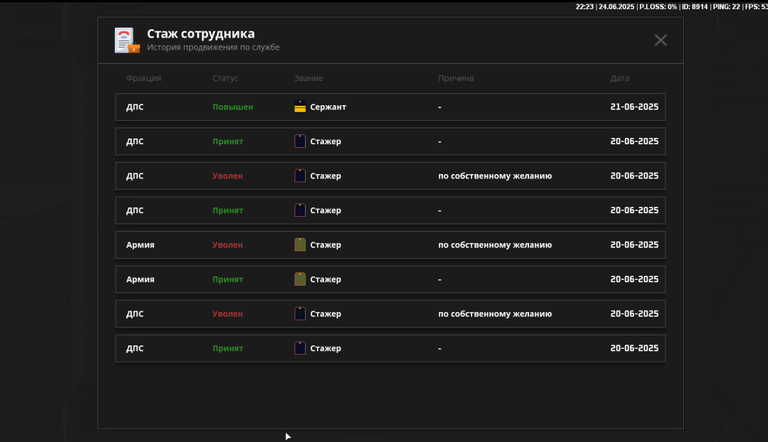
Task: Click the Причина column header
Action: [456, 78]
